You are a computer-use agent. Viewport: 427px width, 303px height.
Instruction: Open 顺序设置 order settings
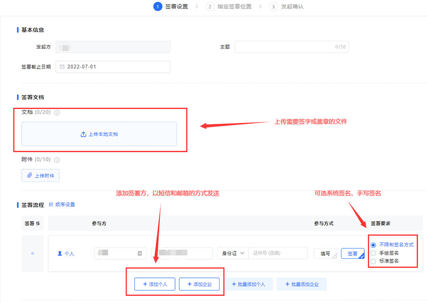pyautogui.click(x=62, y=205)
